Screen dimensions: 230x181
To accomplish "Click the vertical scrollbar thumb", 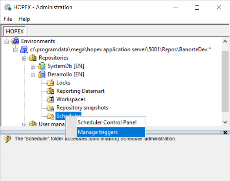I will click(225, 82).
